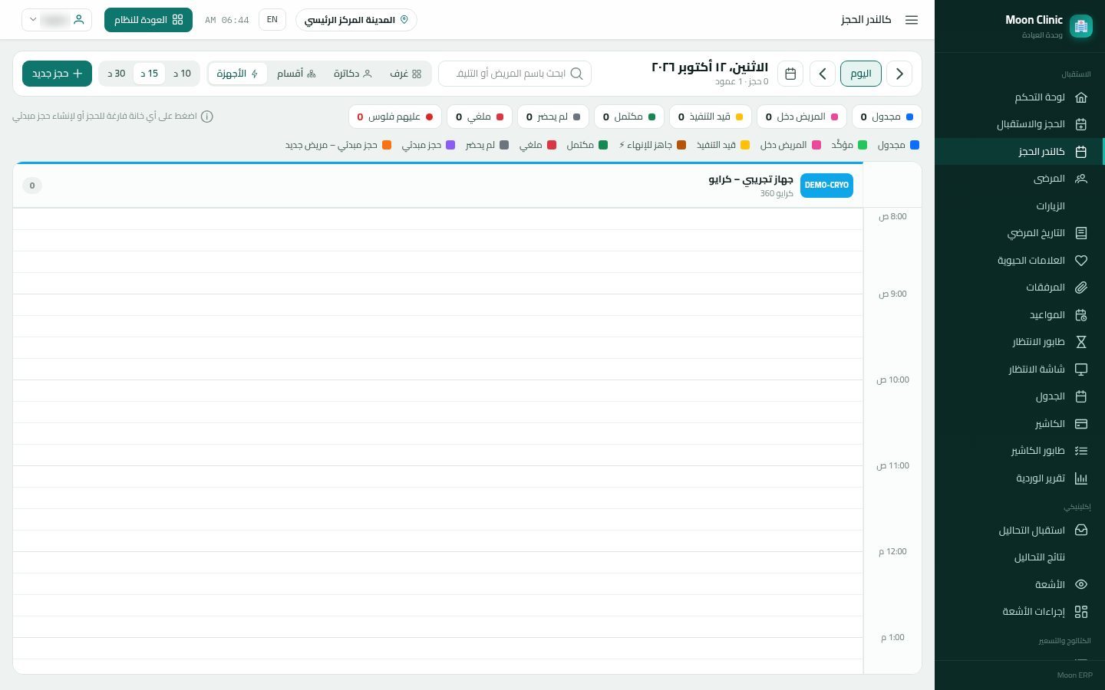
Task: Click the info icon next to the hint text
Action: (206, 117)
